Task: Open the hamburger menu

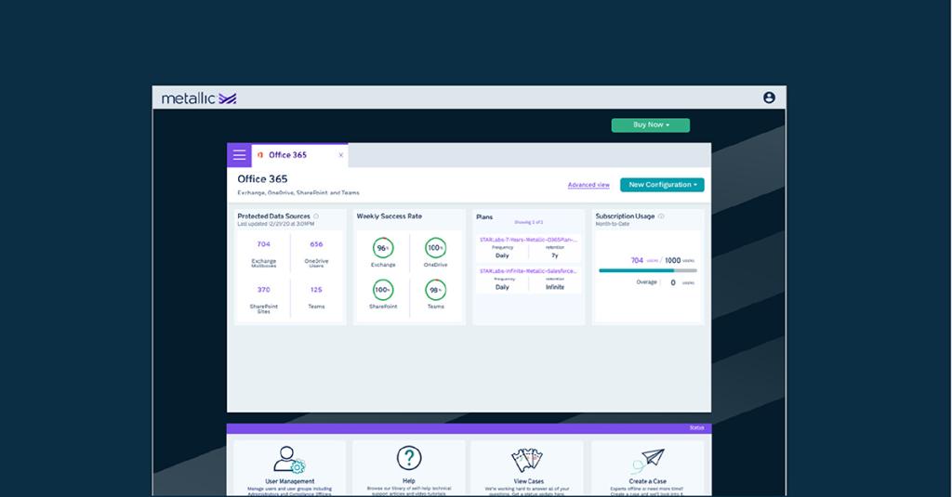Action: pyautogui.click(x=239, y=155)
